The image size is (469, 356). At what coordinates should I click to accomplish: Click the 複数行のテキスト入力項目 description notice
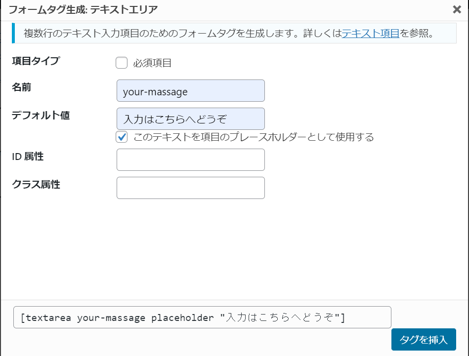tap(234, 33)
